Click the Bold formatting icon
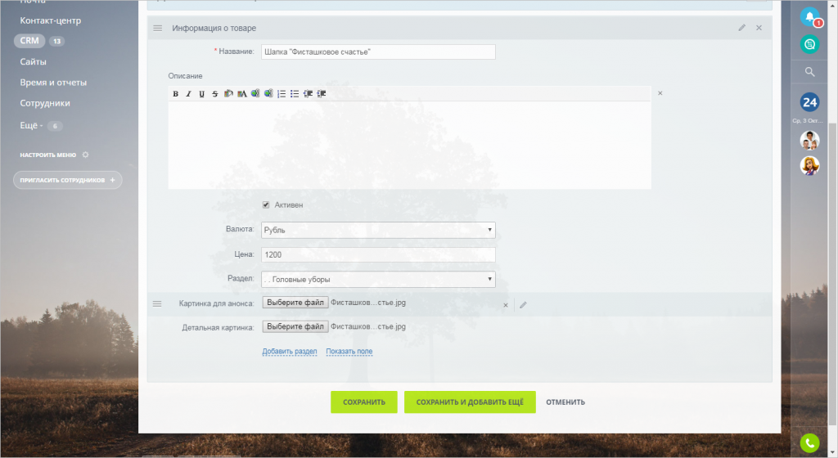Image resolution: width=838 pixels, height=458 pixels. pos(175,94)
